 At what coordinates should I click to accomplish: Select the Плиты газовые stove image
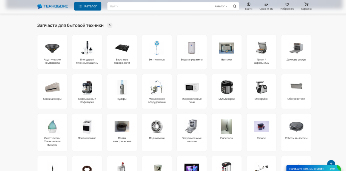point(87,126)
